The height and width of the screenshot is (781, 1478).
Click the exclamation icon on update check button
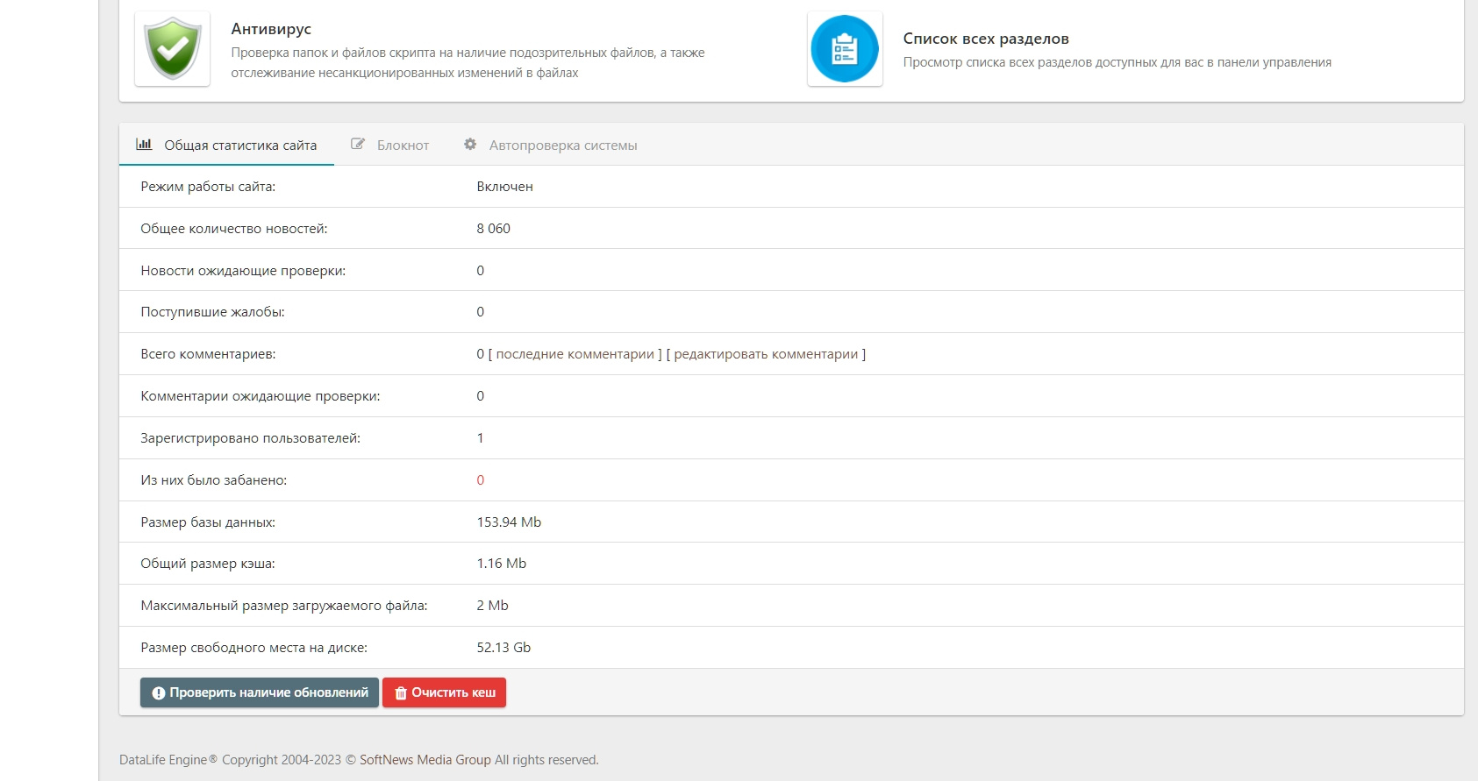[159, 693]
